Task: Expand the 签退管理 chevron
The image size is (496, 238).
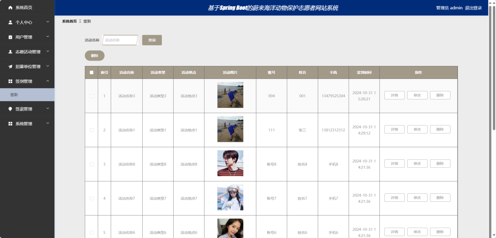Action: (48, 109)
